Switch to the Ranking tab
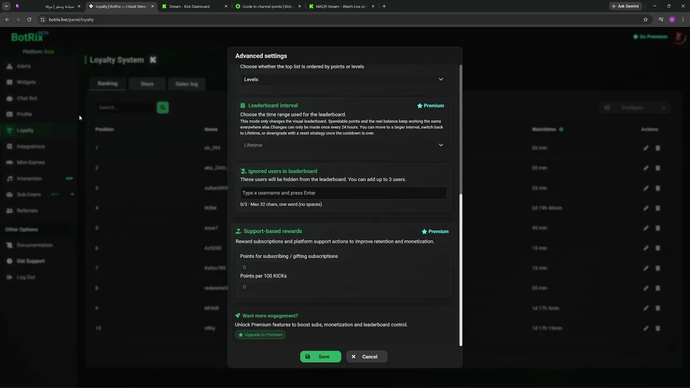690x388 pixels. click(108, 84)
